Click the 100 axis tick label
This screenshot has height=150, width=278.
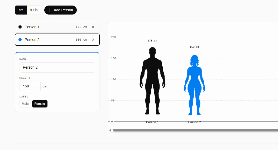tap(113, 79)
